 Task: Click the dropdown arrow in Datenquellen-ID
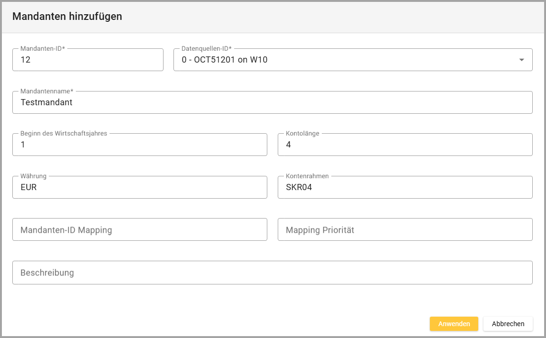pyautogui.click(x=521, y=60)
